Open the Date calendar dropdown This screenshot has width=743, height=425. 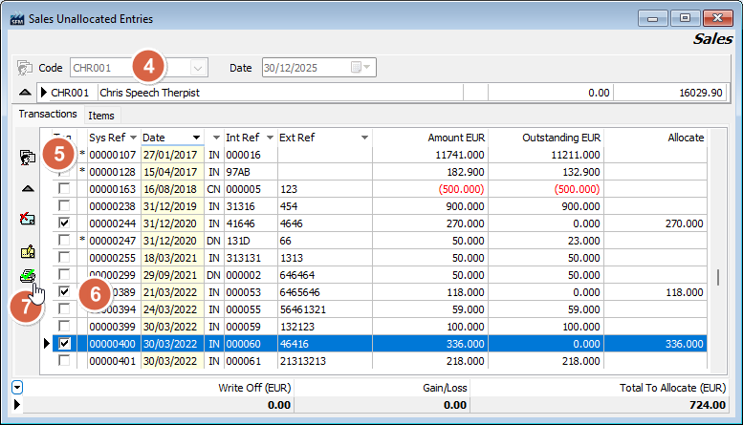(x=362, y=68)
